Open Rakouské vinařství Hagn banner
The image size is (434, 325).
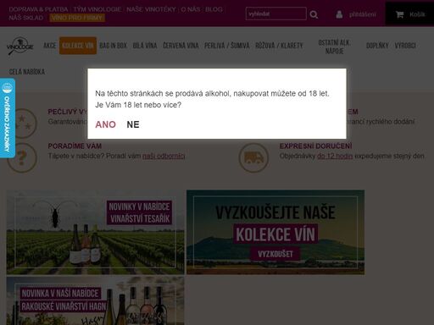[96, 300]
